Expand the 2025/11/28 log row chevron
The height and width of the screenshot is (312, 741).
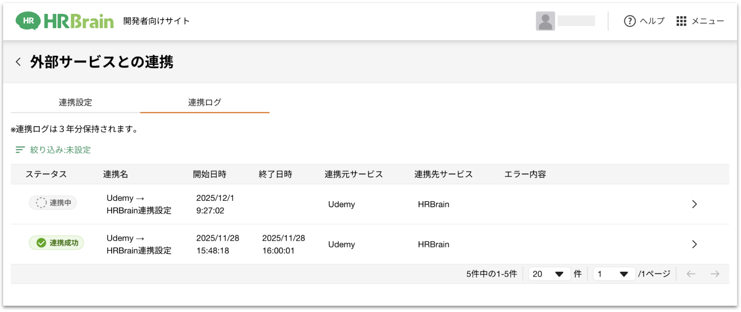[x=695, y=244]
